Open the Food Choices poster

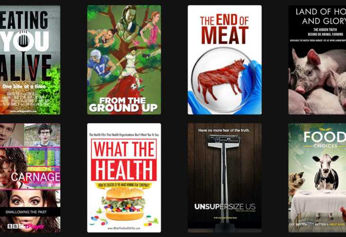(x=317, y=178)
